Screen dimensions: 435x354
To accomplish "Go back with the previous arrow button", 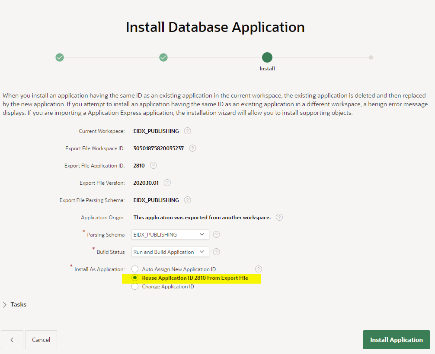I will (12, 340).
